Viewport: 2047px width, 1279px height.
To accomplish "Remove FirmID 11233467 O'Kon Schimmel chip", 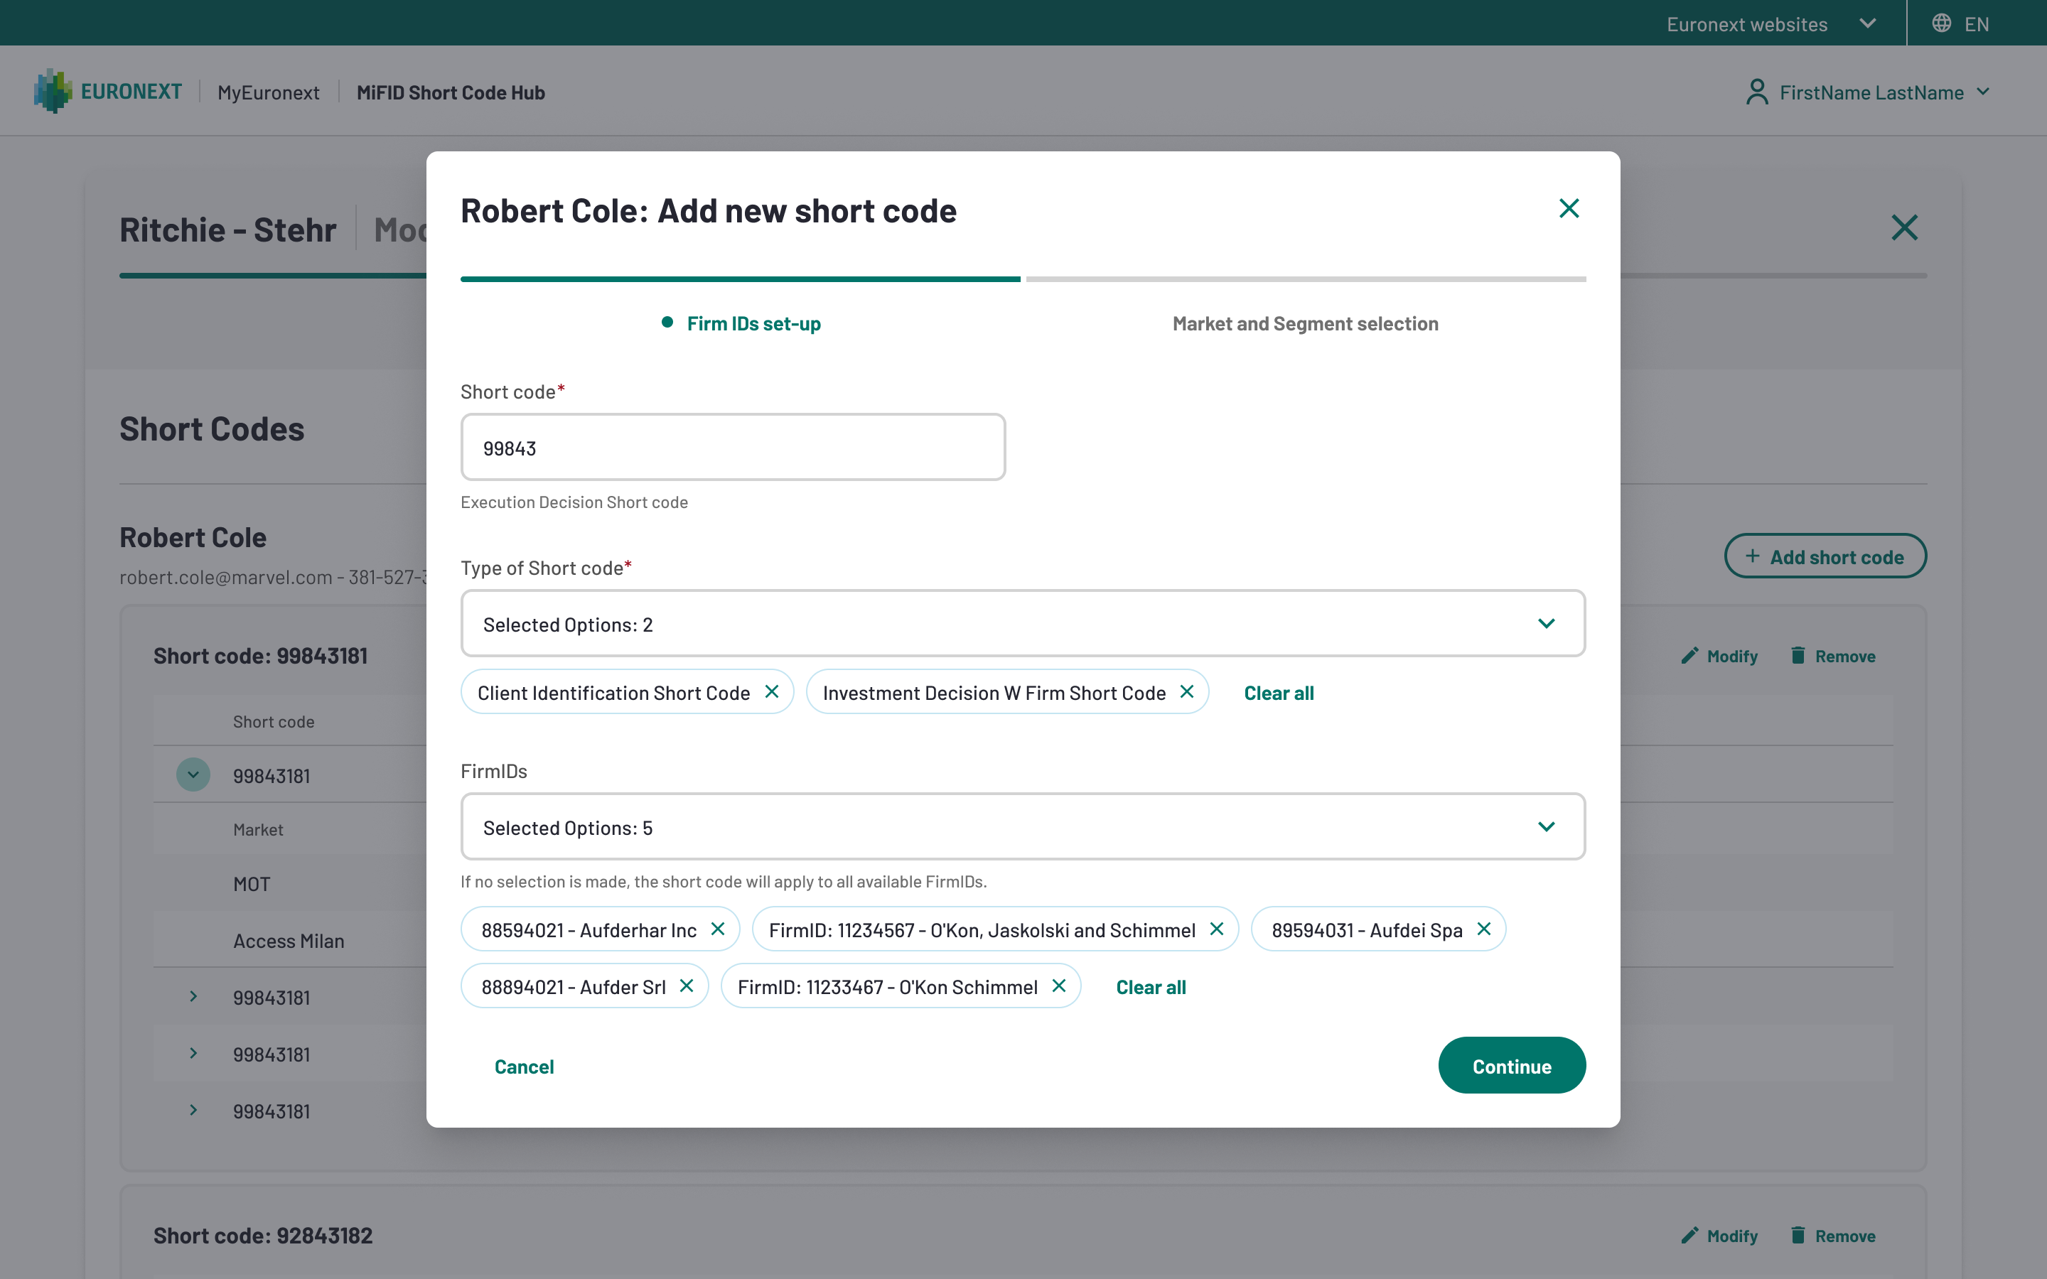I will [x=1058, y=986].
